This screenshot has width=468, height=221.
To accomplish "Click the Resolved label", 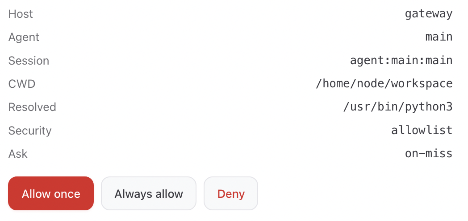I will coord(32,107).
